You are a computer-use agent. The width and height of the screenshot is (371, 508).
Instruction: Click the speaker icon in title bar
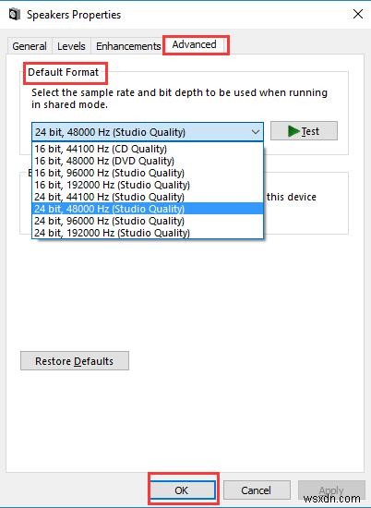point(15,15)
